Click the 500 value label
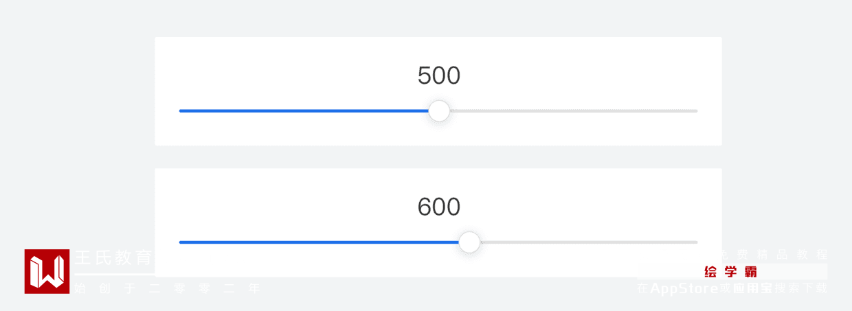The height and width of the screenshot is (311, 852). tap(439, 76)
